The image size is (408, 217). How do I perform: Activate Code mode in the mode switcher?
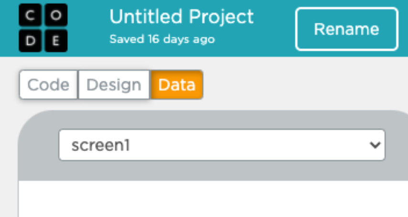[x=48, y=85]
